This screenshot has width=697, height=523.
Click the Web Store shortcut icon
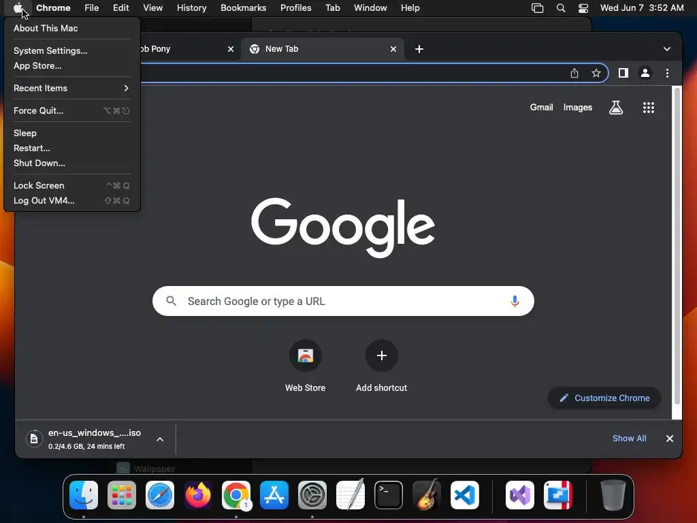[306, 355]
